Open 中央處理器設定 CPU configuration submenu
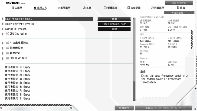The image size is (197, 111). pyautogui.click(x=19, y=43)
